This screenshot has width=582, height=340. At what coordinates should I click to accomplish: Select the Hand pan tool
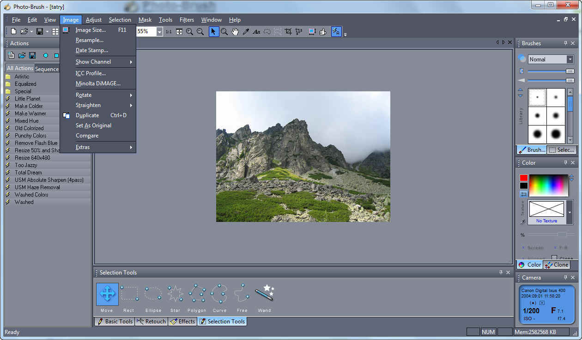(x=235, y=31)
